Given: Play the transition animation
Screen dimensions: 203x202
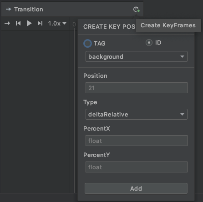Looking at the screenshot, I should coord(29,23).
